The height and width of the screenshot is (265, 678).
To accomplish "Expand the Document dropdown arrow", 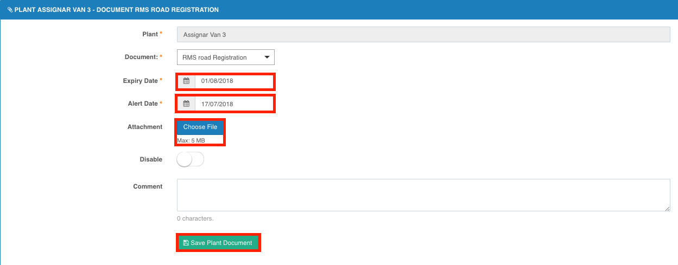I will tap(267, 57).
